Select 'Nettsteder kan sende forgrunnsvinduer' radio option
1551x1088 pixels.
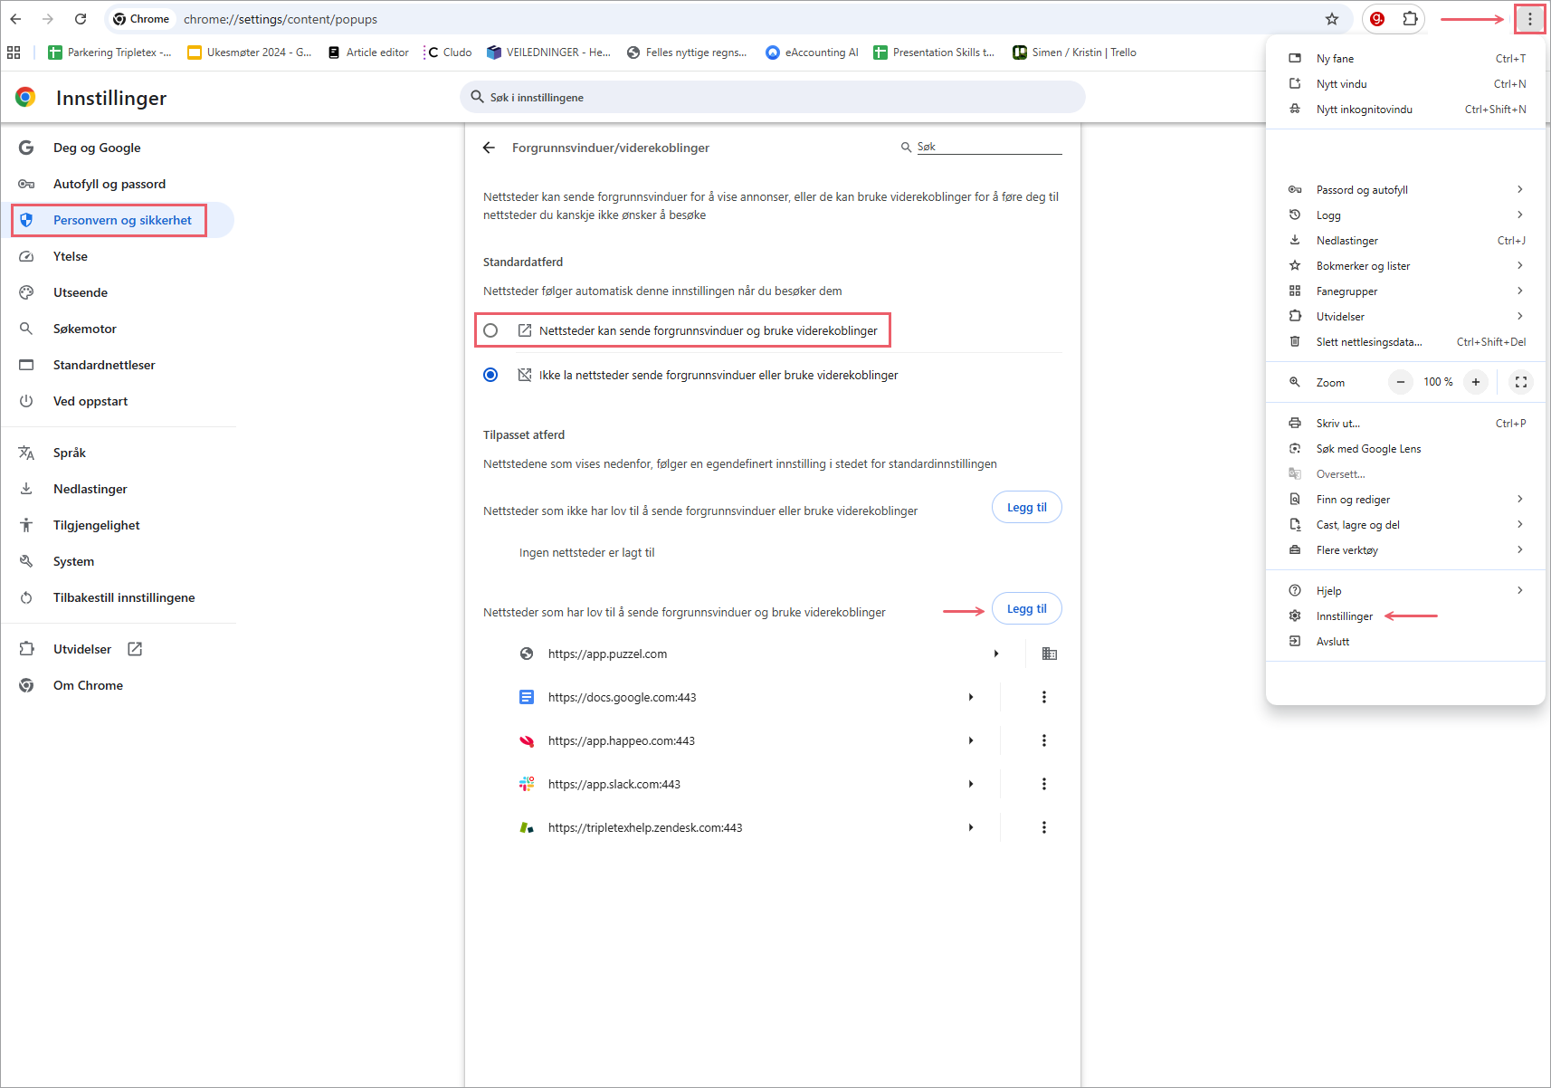pos(490,330)
